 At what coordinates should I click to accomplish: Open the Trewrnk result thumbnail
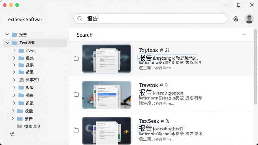107,95
